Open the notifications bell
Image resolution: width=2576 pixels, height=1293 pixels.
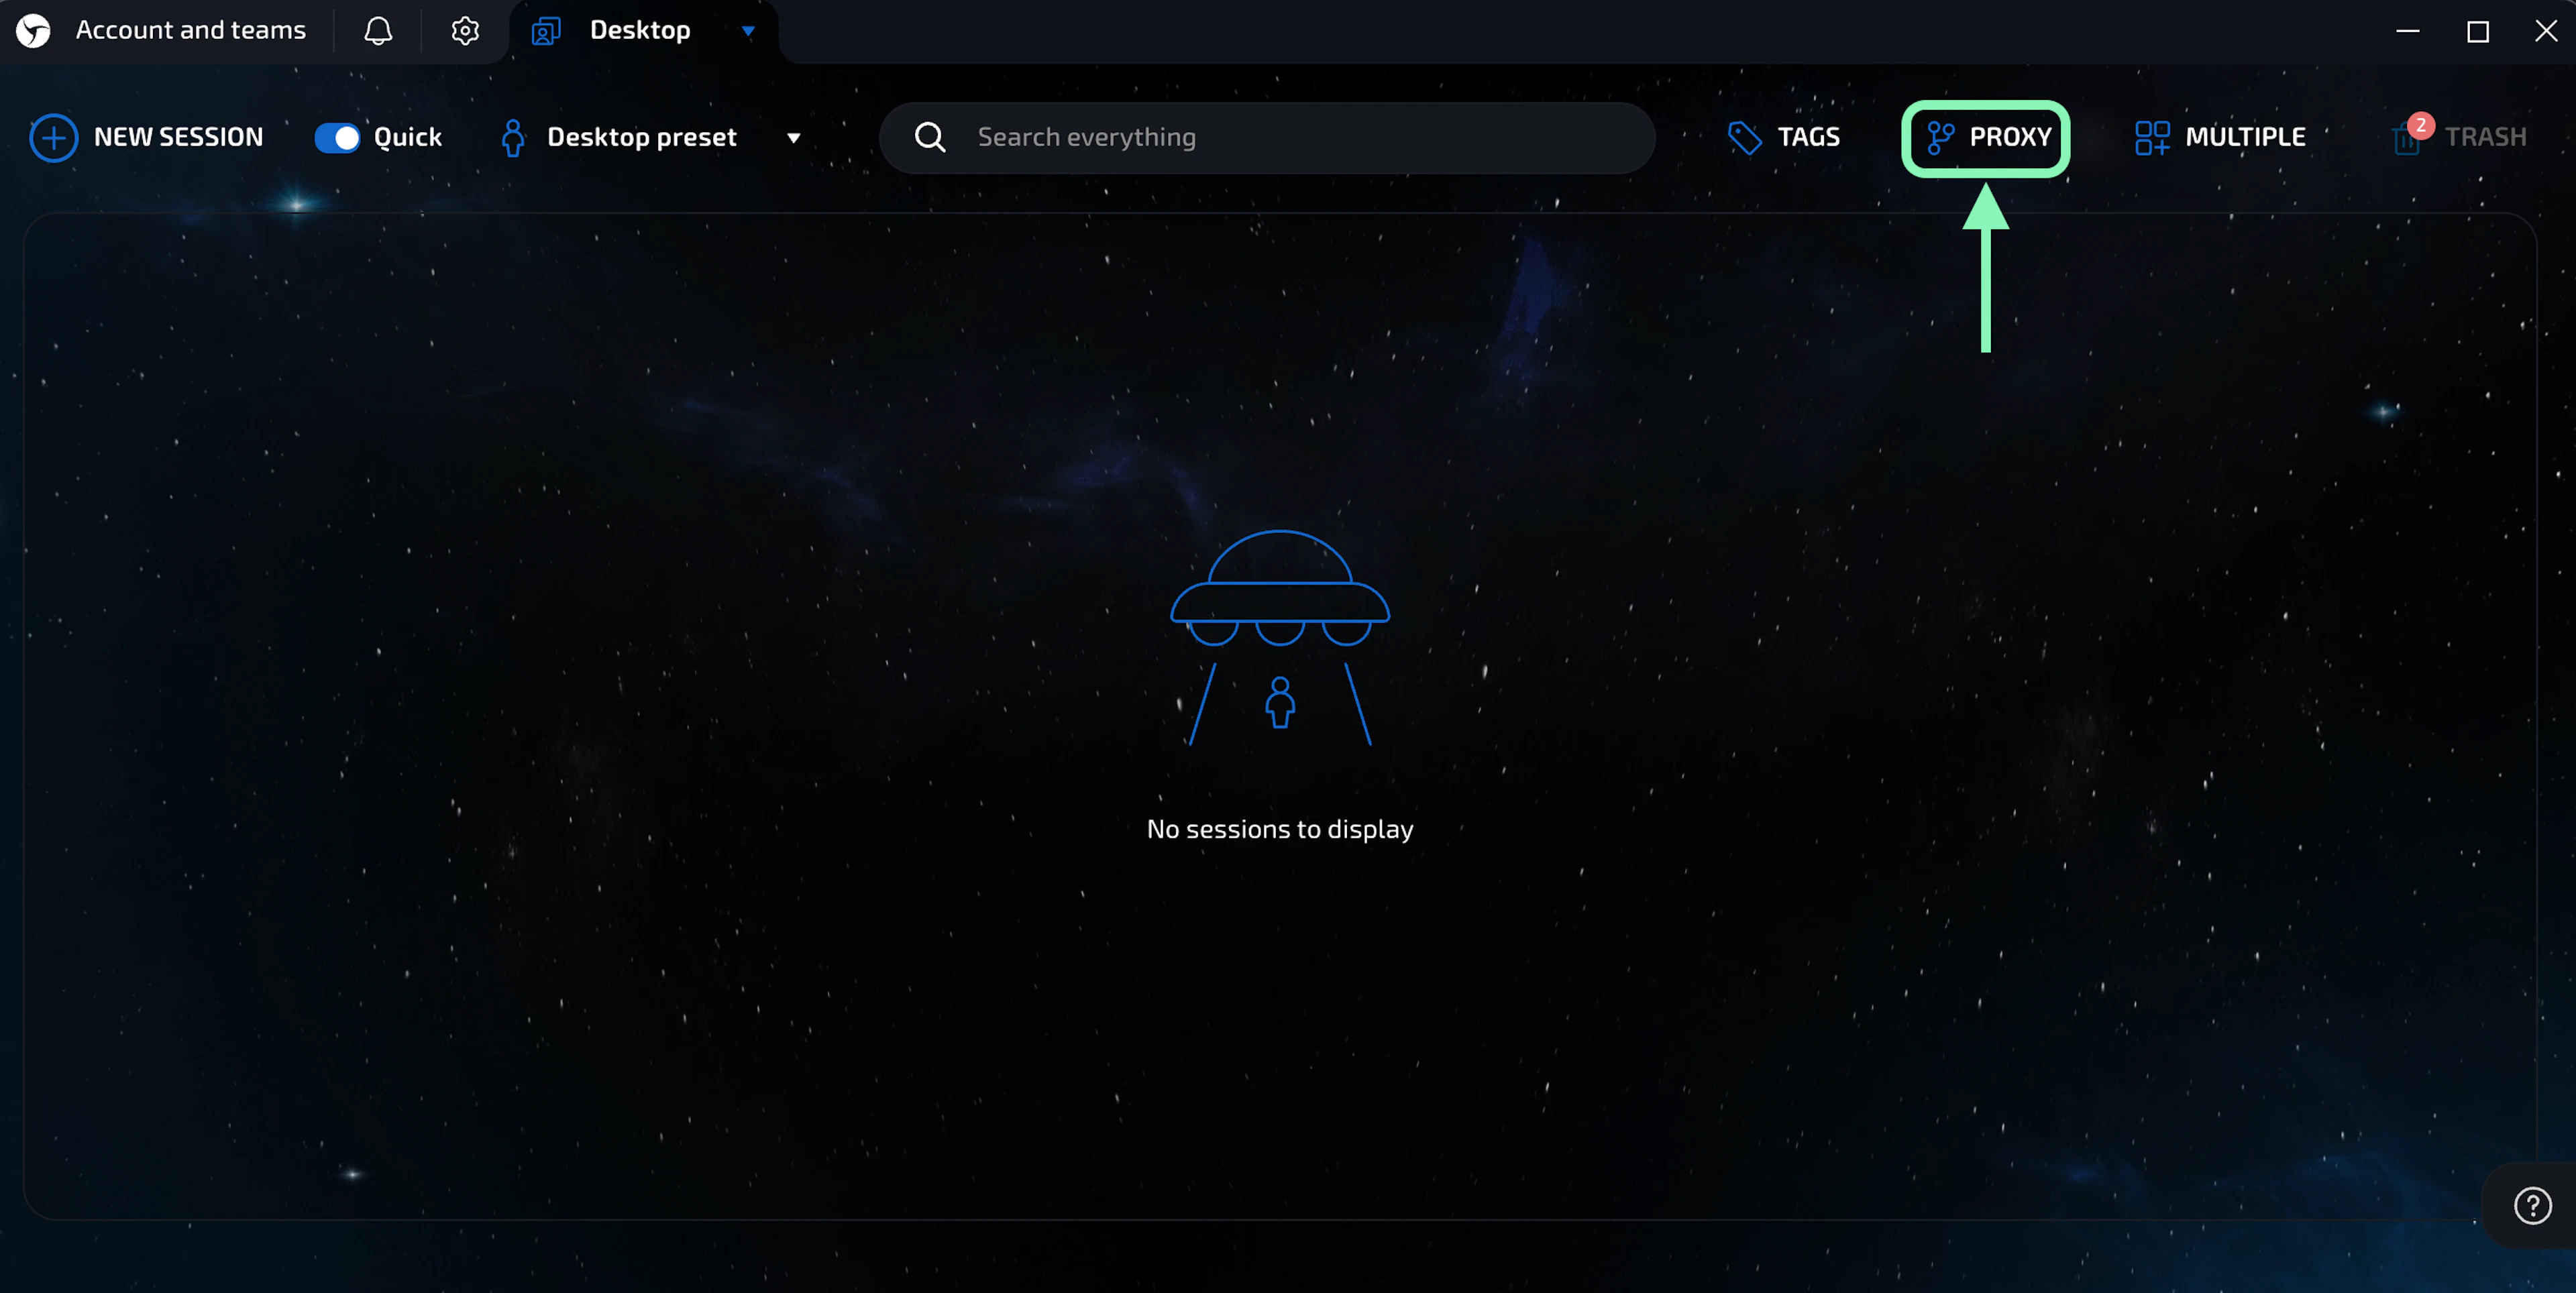378,31
